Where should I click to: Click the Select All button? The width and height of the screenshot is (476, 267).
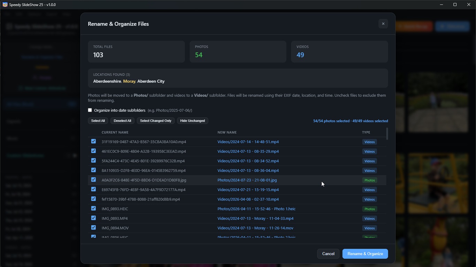tap(98, 121)
